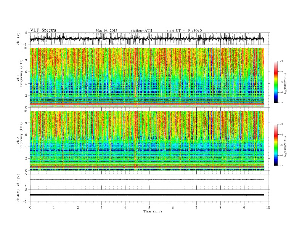Click the "-3" label on ch.1 colorbar
Image resolution: width=302 pixels, height=233 pixels.
281,61
